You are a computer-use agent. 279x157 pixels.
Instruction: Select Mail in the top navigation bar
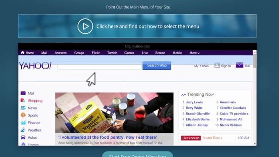pyautogui.click(x=44, y=53)
